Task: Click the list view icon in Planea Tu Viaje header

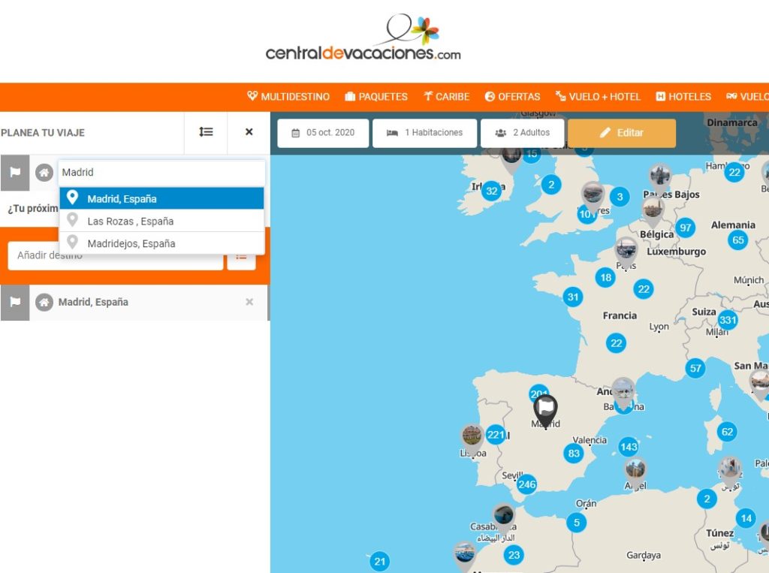Action: 206,132
